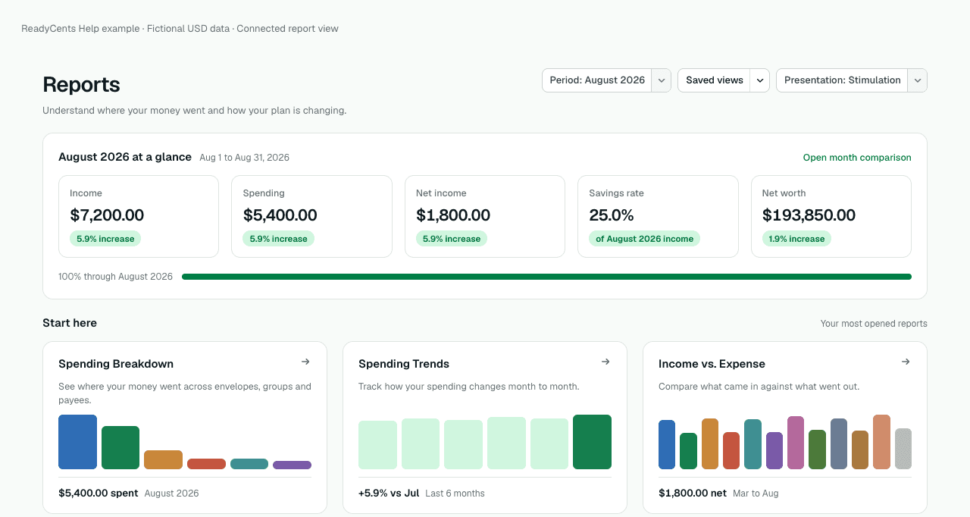The width and height of the screenshot is (970, 517).
Task: Select the Savings rate card
Action: (658, 217)
